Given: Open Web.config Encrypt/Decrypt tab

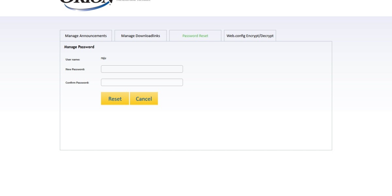Looking at the screenshot, I should (250, 36).
